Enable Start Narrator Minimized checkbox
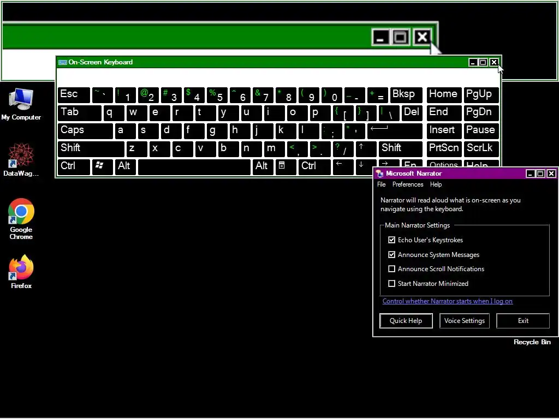 pyautogui.click(x=391, y=283)
